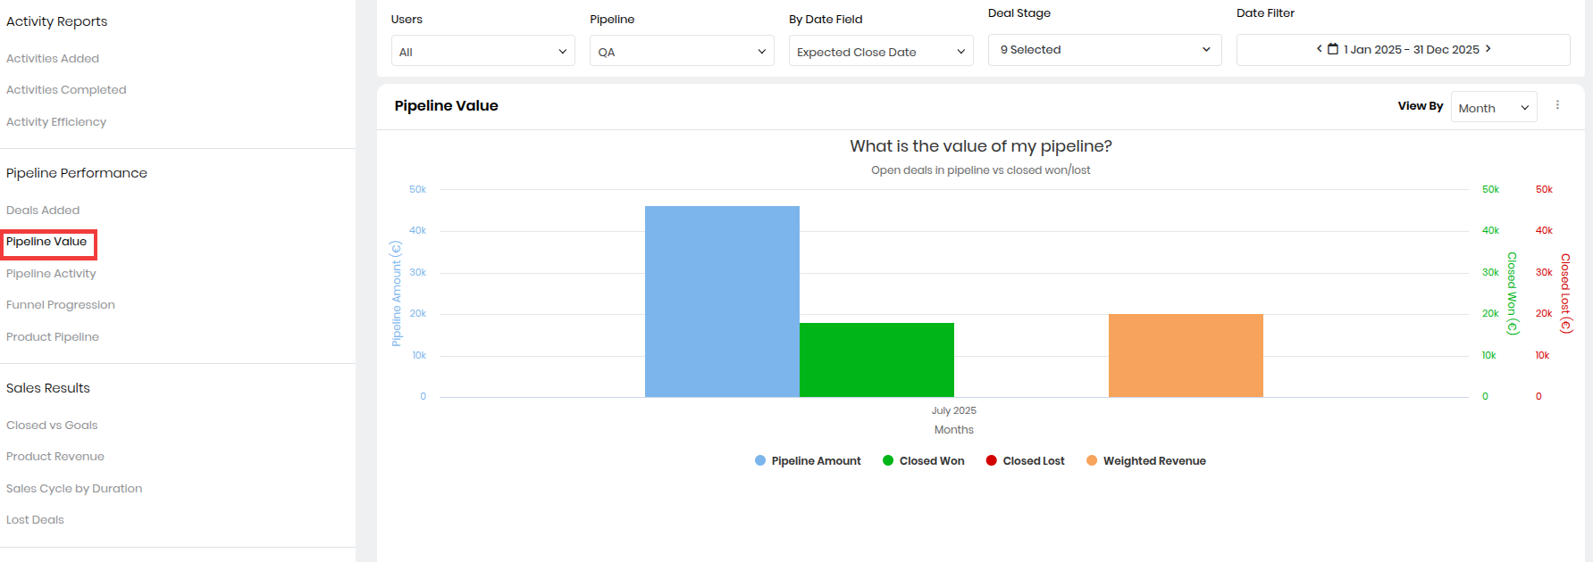View Product Revenue report
1593x562 pixels.
55,457
